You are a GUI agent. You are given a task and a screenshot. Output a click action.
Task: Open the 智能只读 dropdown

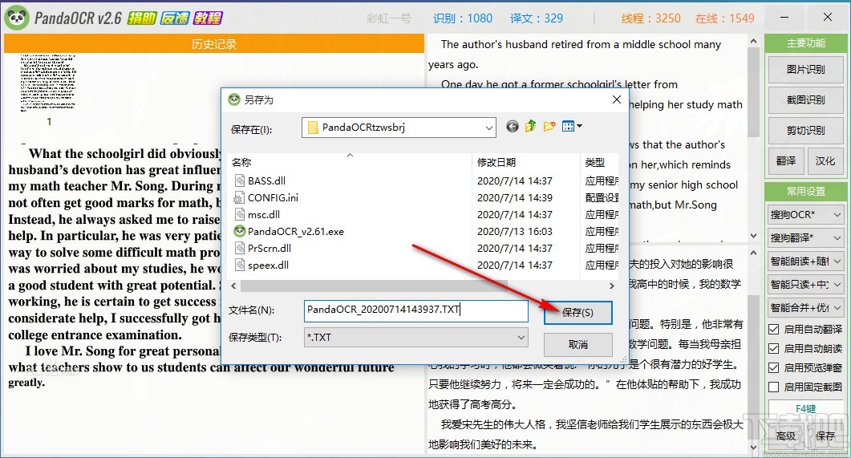(x=806, y=285)
